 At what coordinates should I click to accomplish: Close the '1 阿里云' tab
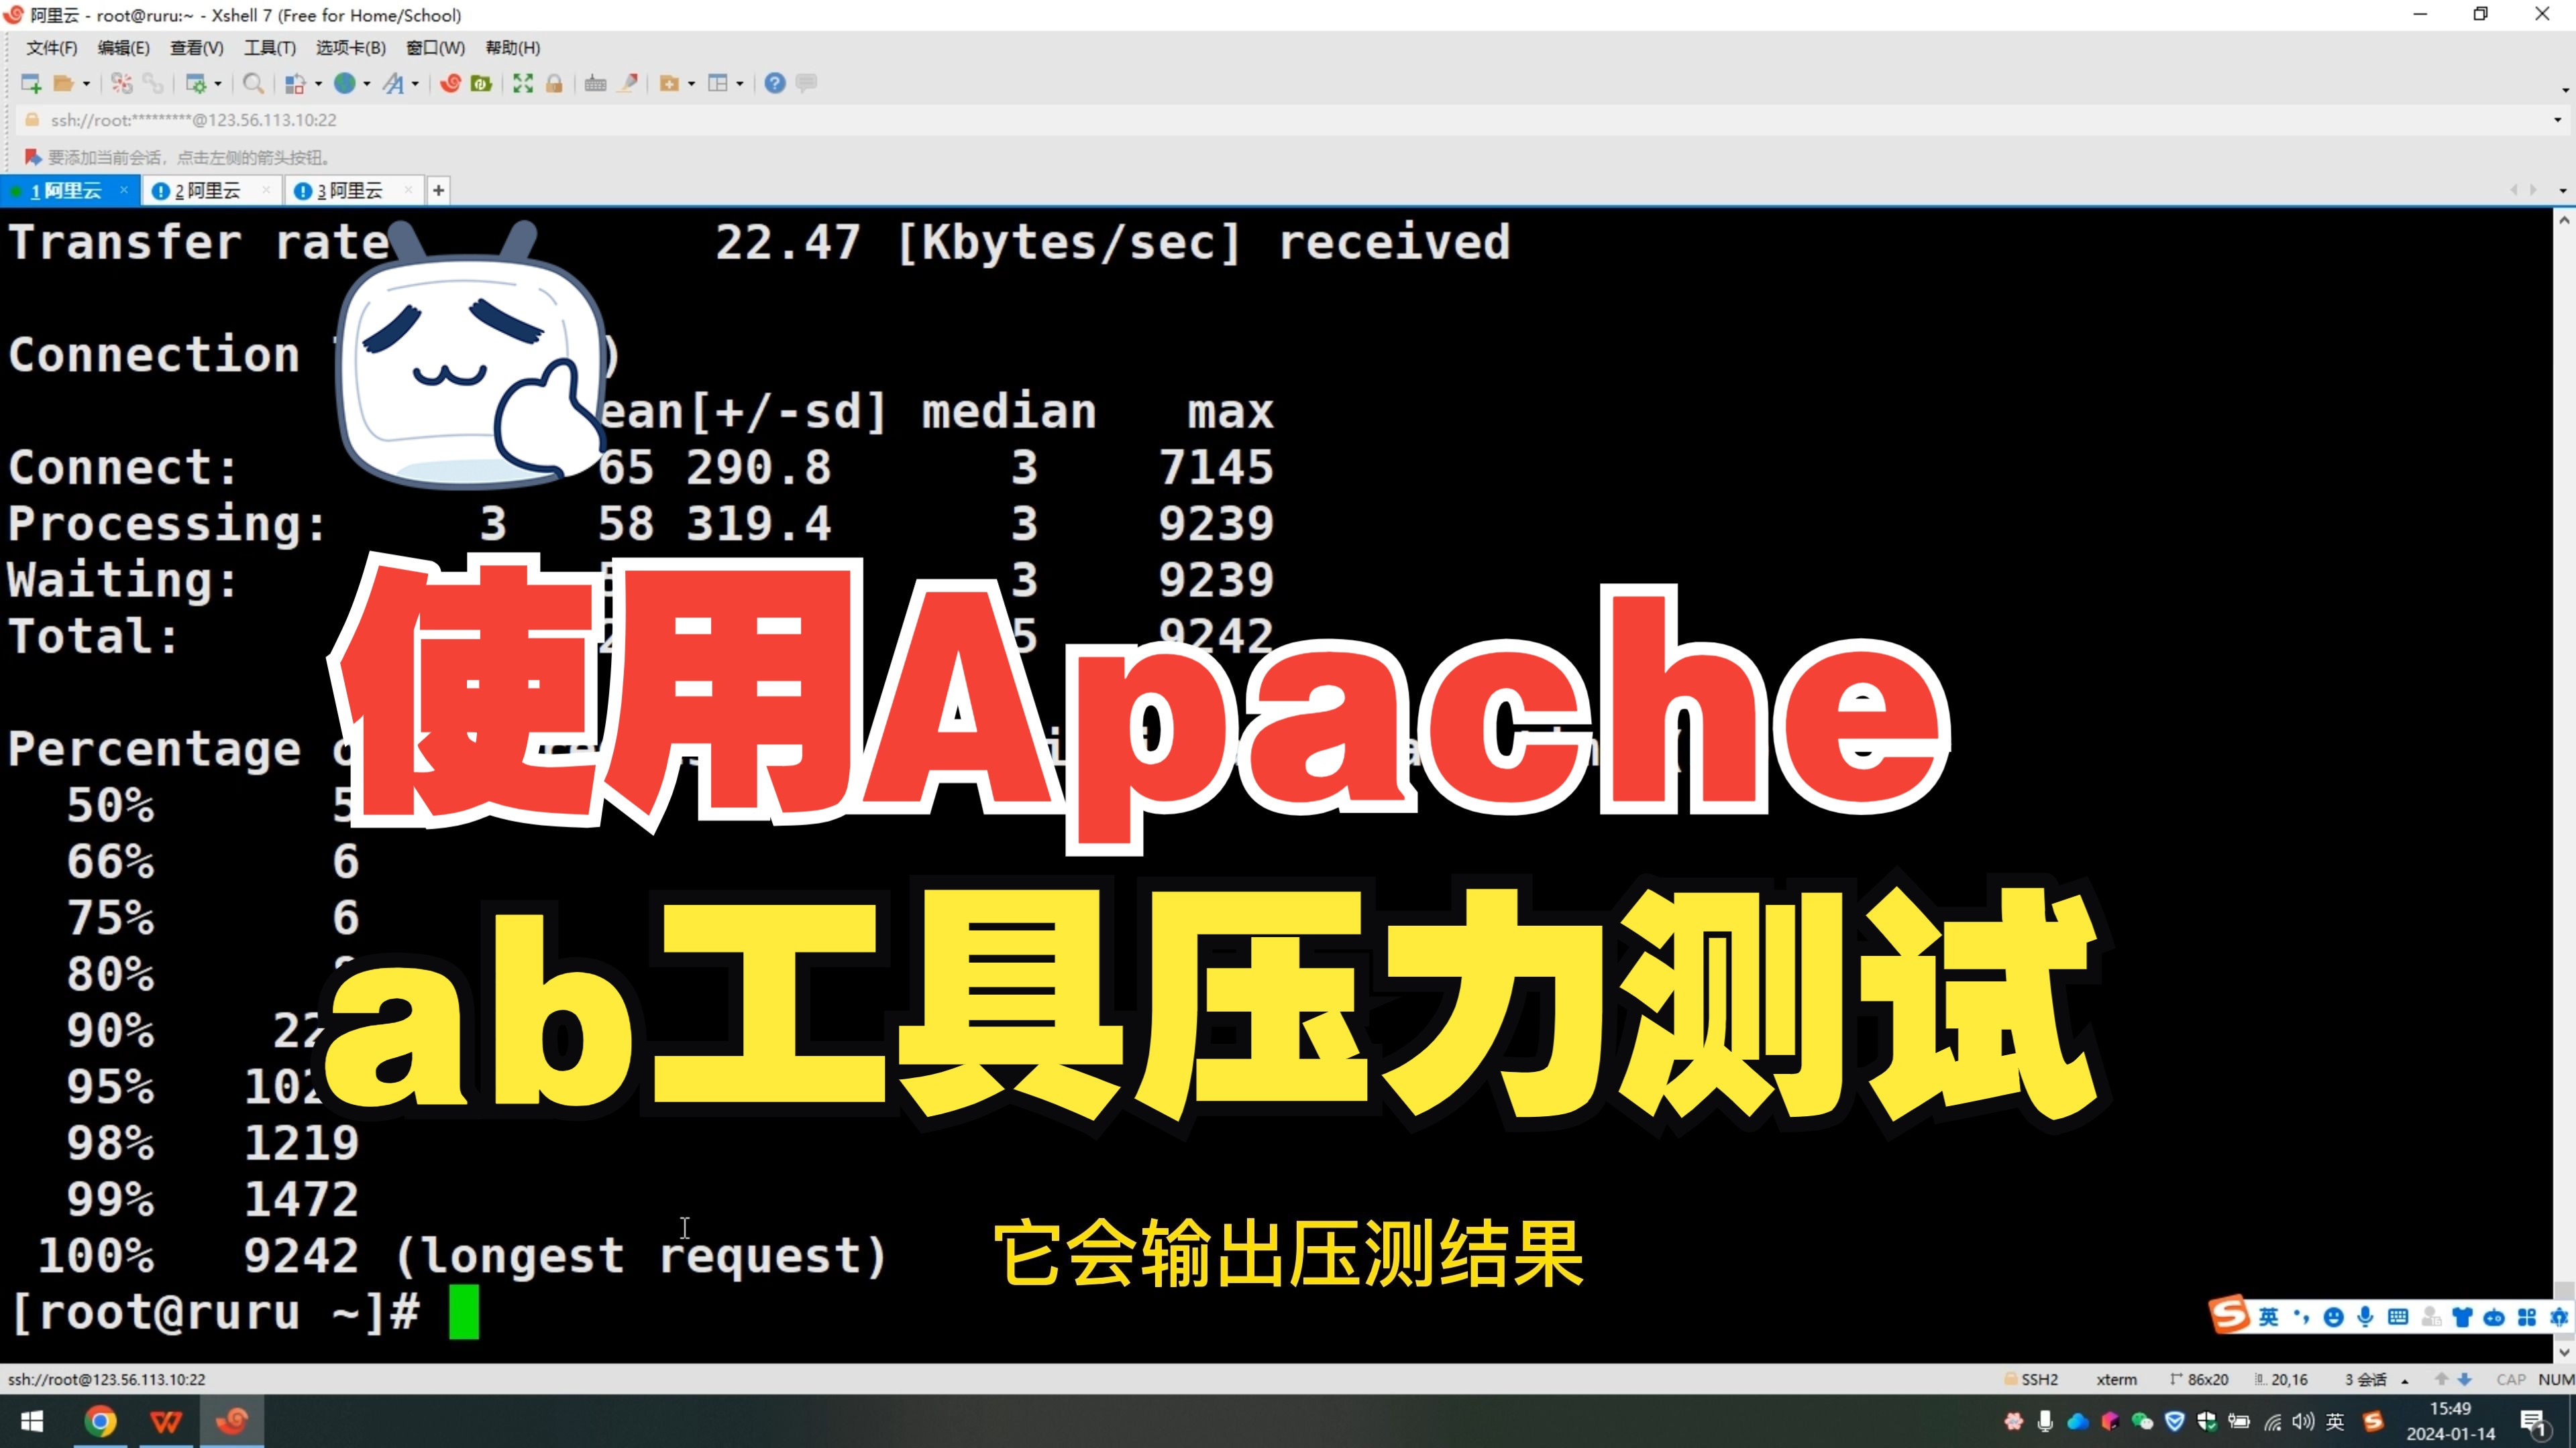click(x=124, y=190)
